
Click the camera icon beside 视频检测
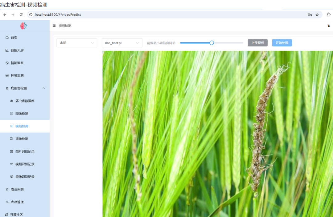(x=11, y=126)
